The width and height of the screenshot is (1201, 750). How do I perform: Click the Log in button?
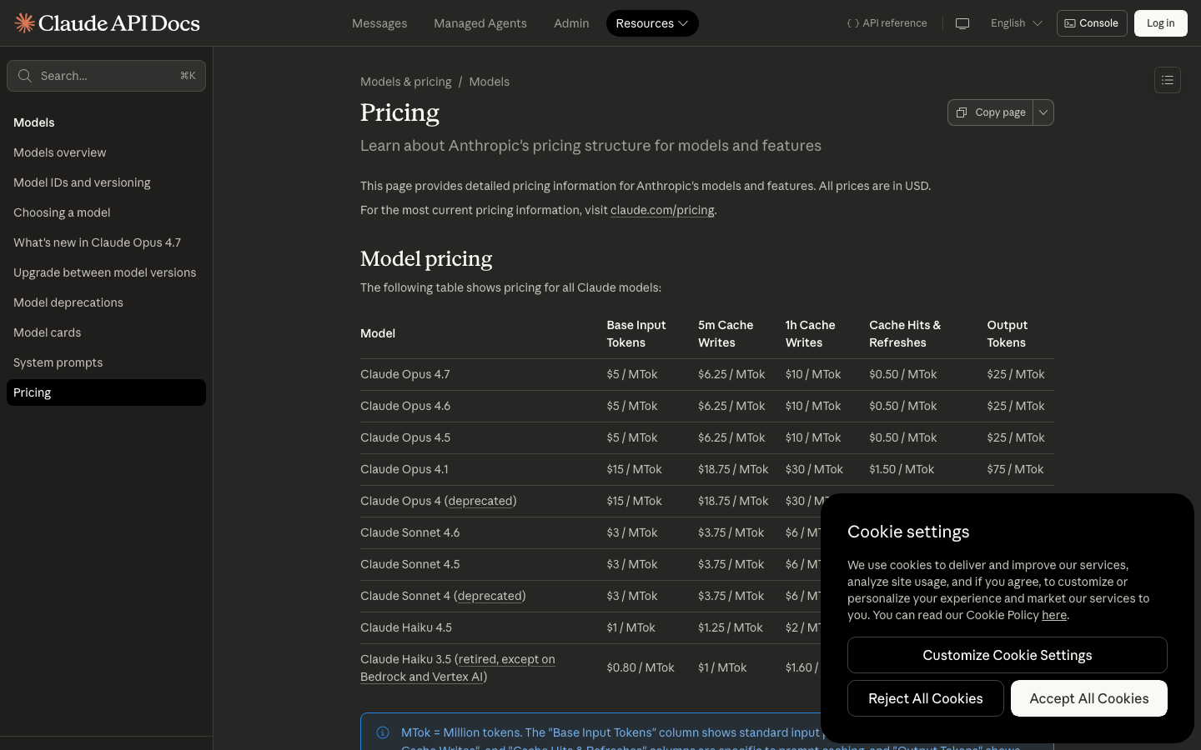(x=1160, y=23)
